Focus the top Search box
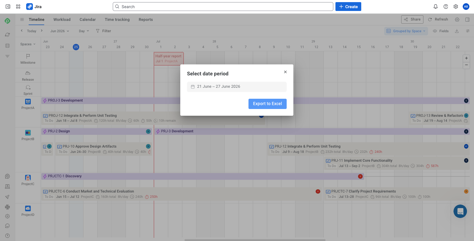 (223, 6)
